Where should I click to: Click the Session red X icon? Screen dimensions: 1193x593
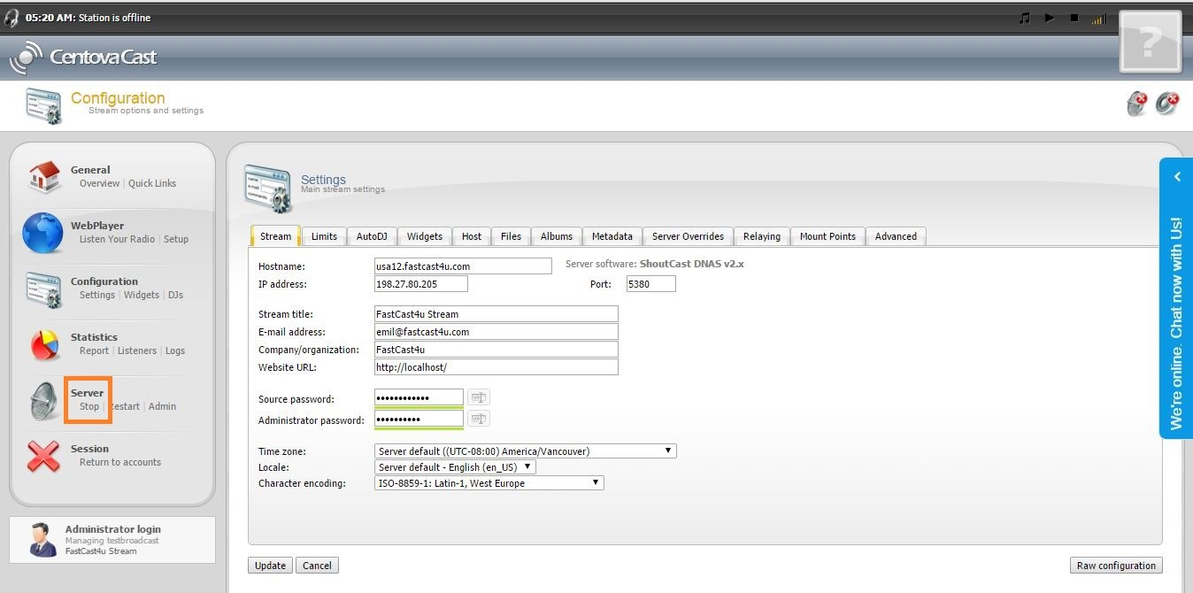tap(43, 456)
